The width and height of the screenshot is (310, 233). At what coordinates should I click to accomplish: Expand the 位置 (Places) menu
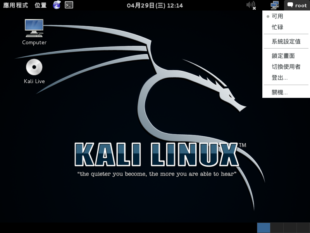[x=40, y=5]
